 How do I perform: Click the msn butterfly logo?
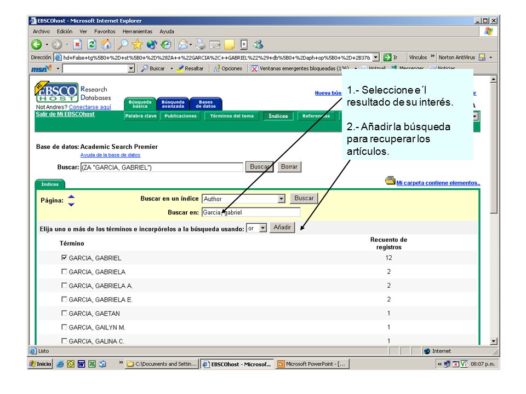(x=42, y=69)
